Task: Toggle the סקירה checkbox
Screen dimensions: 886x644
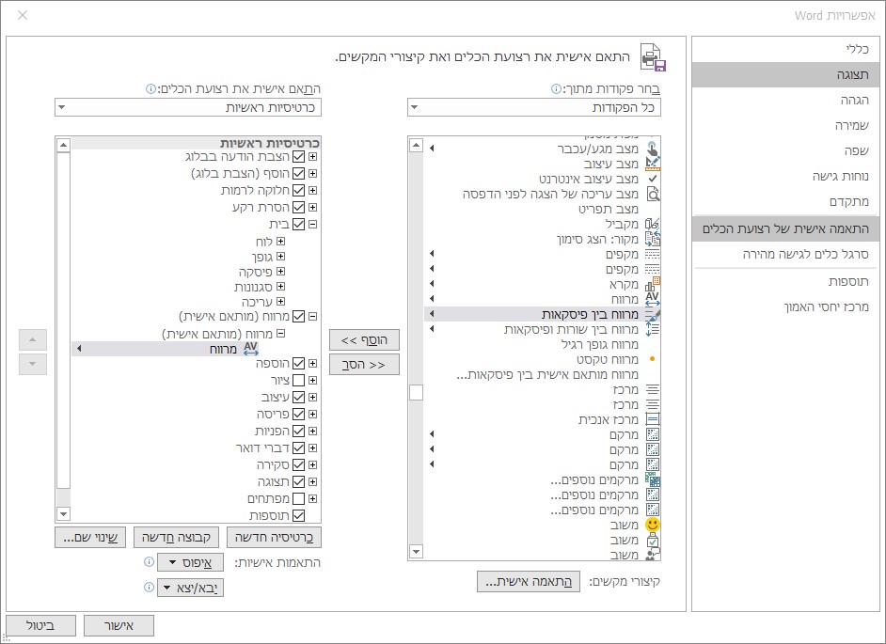Action: click(x=298, y=465)
